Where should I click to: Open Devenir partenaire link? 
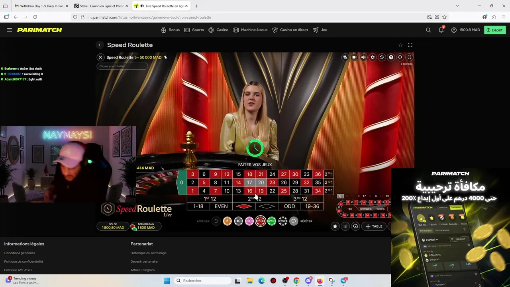click(x=144, y=261)
